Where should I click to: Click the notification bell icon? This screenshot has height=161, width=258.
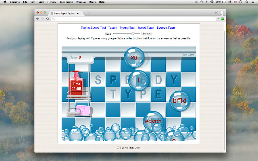pyautogui.click(x=196, y=2)
